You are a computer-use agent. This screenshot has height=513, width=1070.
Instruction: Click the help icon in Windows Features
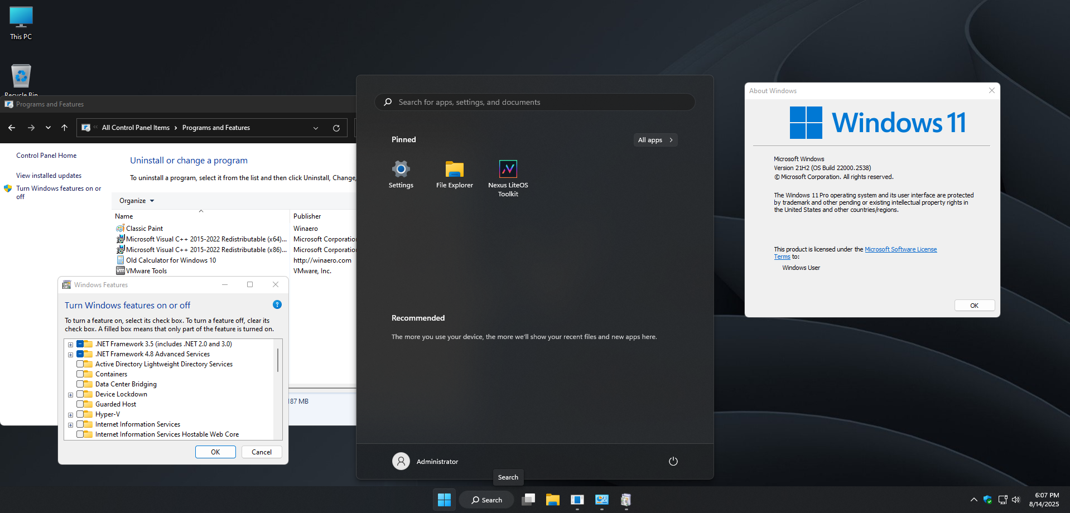277,304
